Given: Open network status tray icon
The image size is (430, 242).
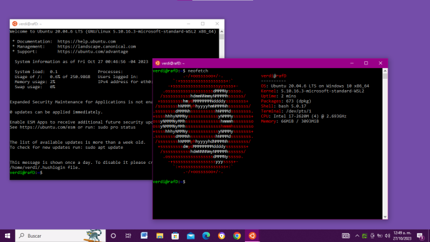Looking at the screenshot, I should [x=380, y=236].
